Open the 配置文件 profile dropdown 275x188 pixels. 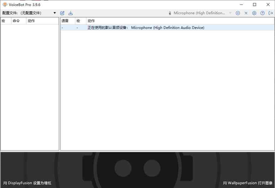point(55,13)
